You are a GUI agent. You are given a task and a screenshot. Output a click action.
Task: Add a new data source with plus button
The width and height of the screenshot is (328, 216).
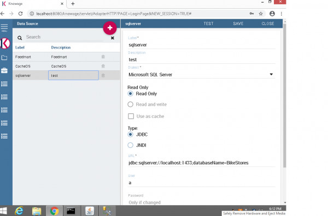(110, 28)
